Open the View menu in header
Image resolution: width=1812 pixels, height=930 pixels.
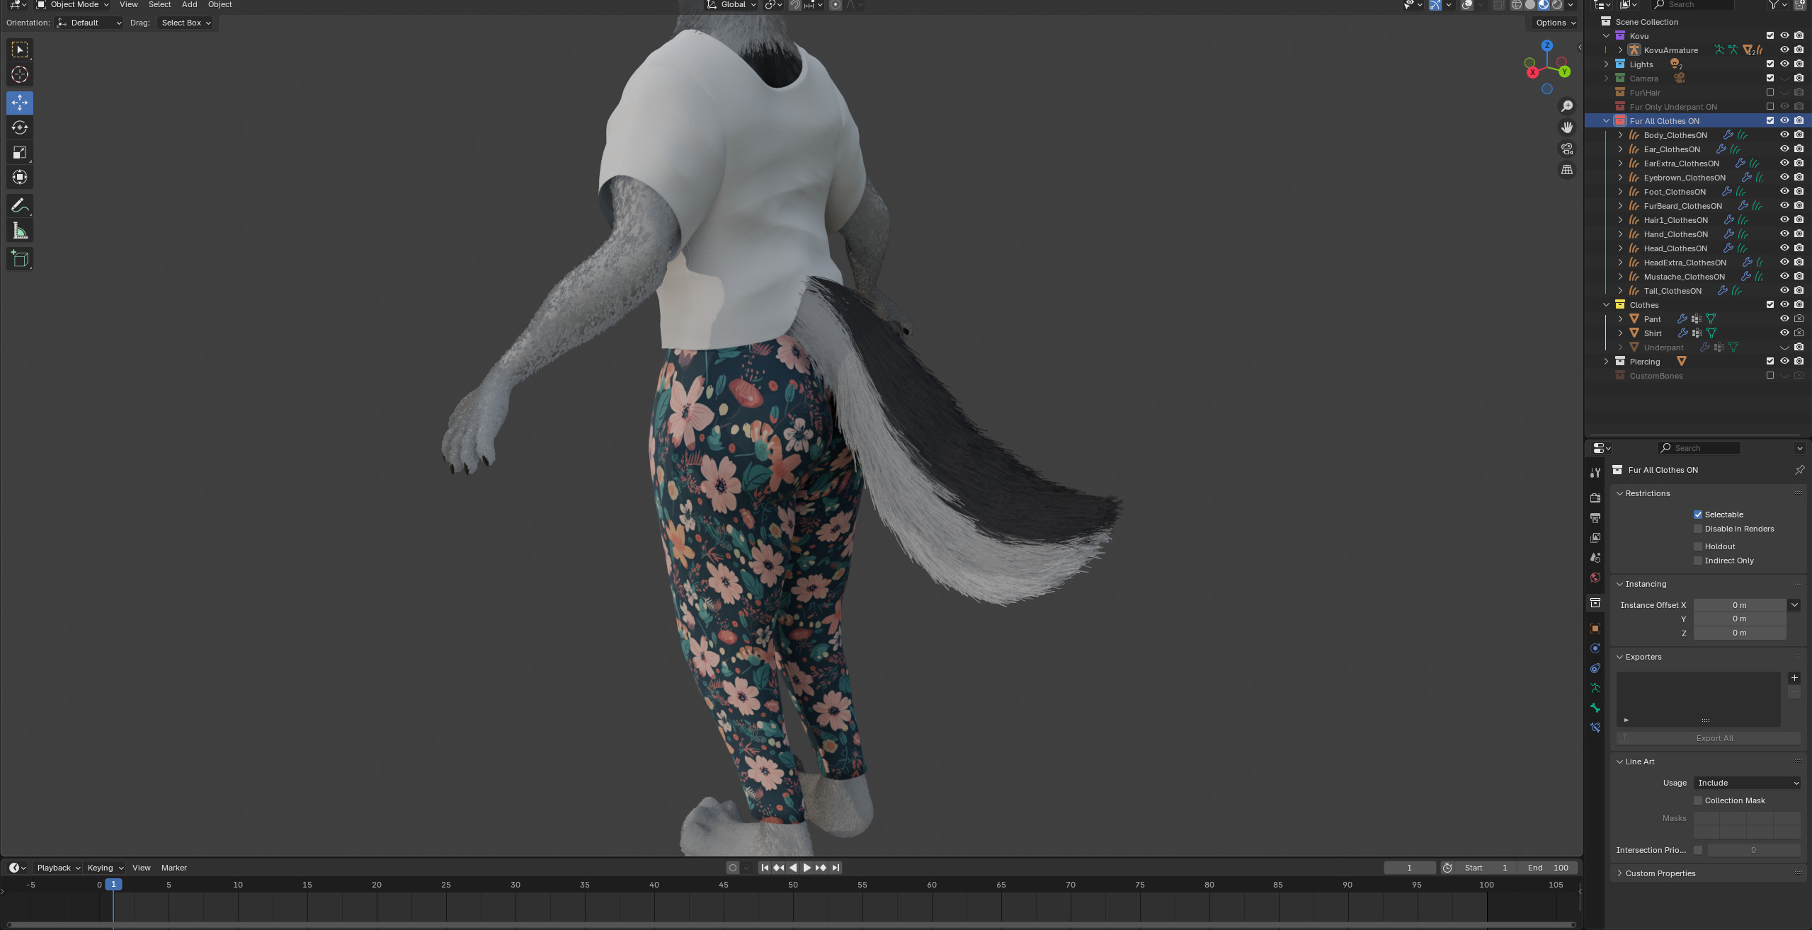point(128,5)
